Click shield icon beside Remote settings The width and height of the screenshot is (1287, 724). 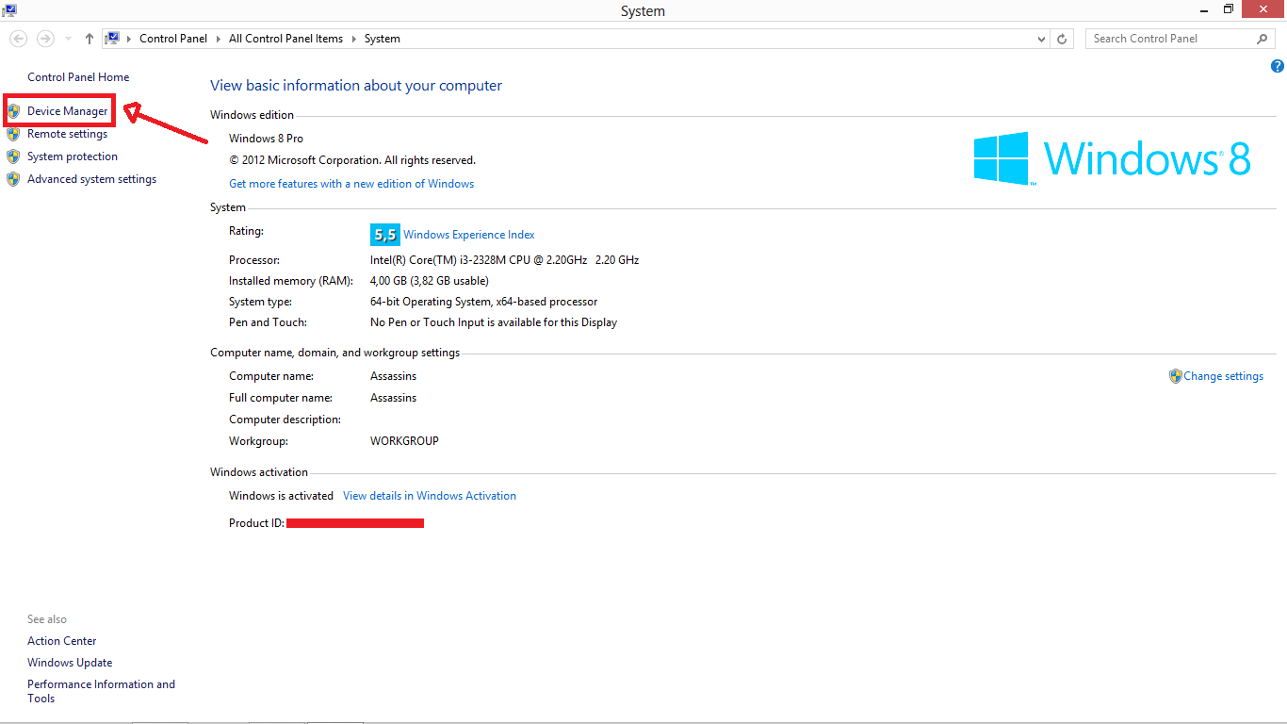13,134
